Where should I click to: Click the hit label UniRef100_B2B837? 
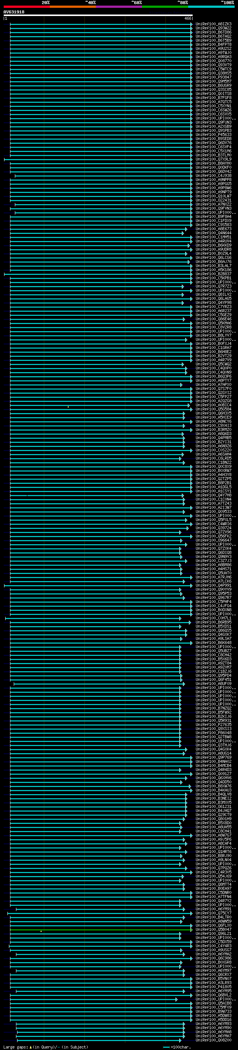(x=213, y=274)
